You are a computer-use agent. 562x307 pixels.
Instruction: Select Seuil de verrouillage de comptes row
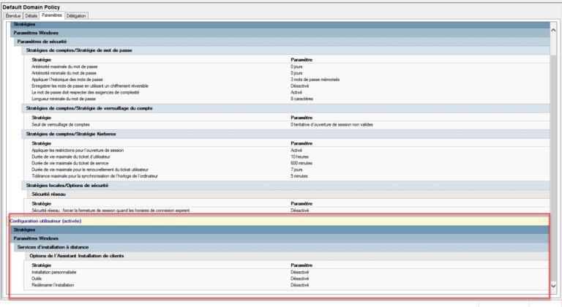point(287,125)
